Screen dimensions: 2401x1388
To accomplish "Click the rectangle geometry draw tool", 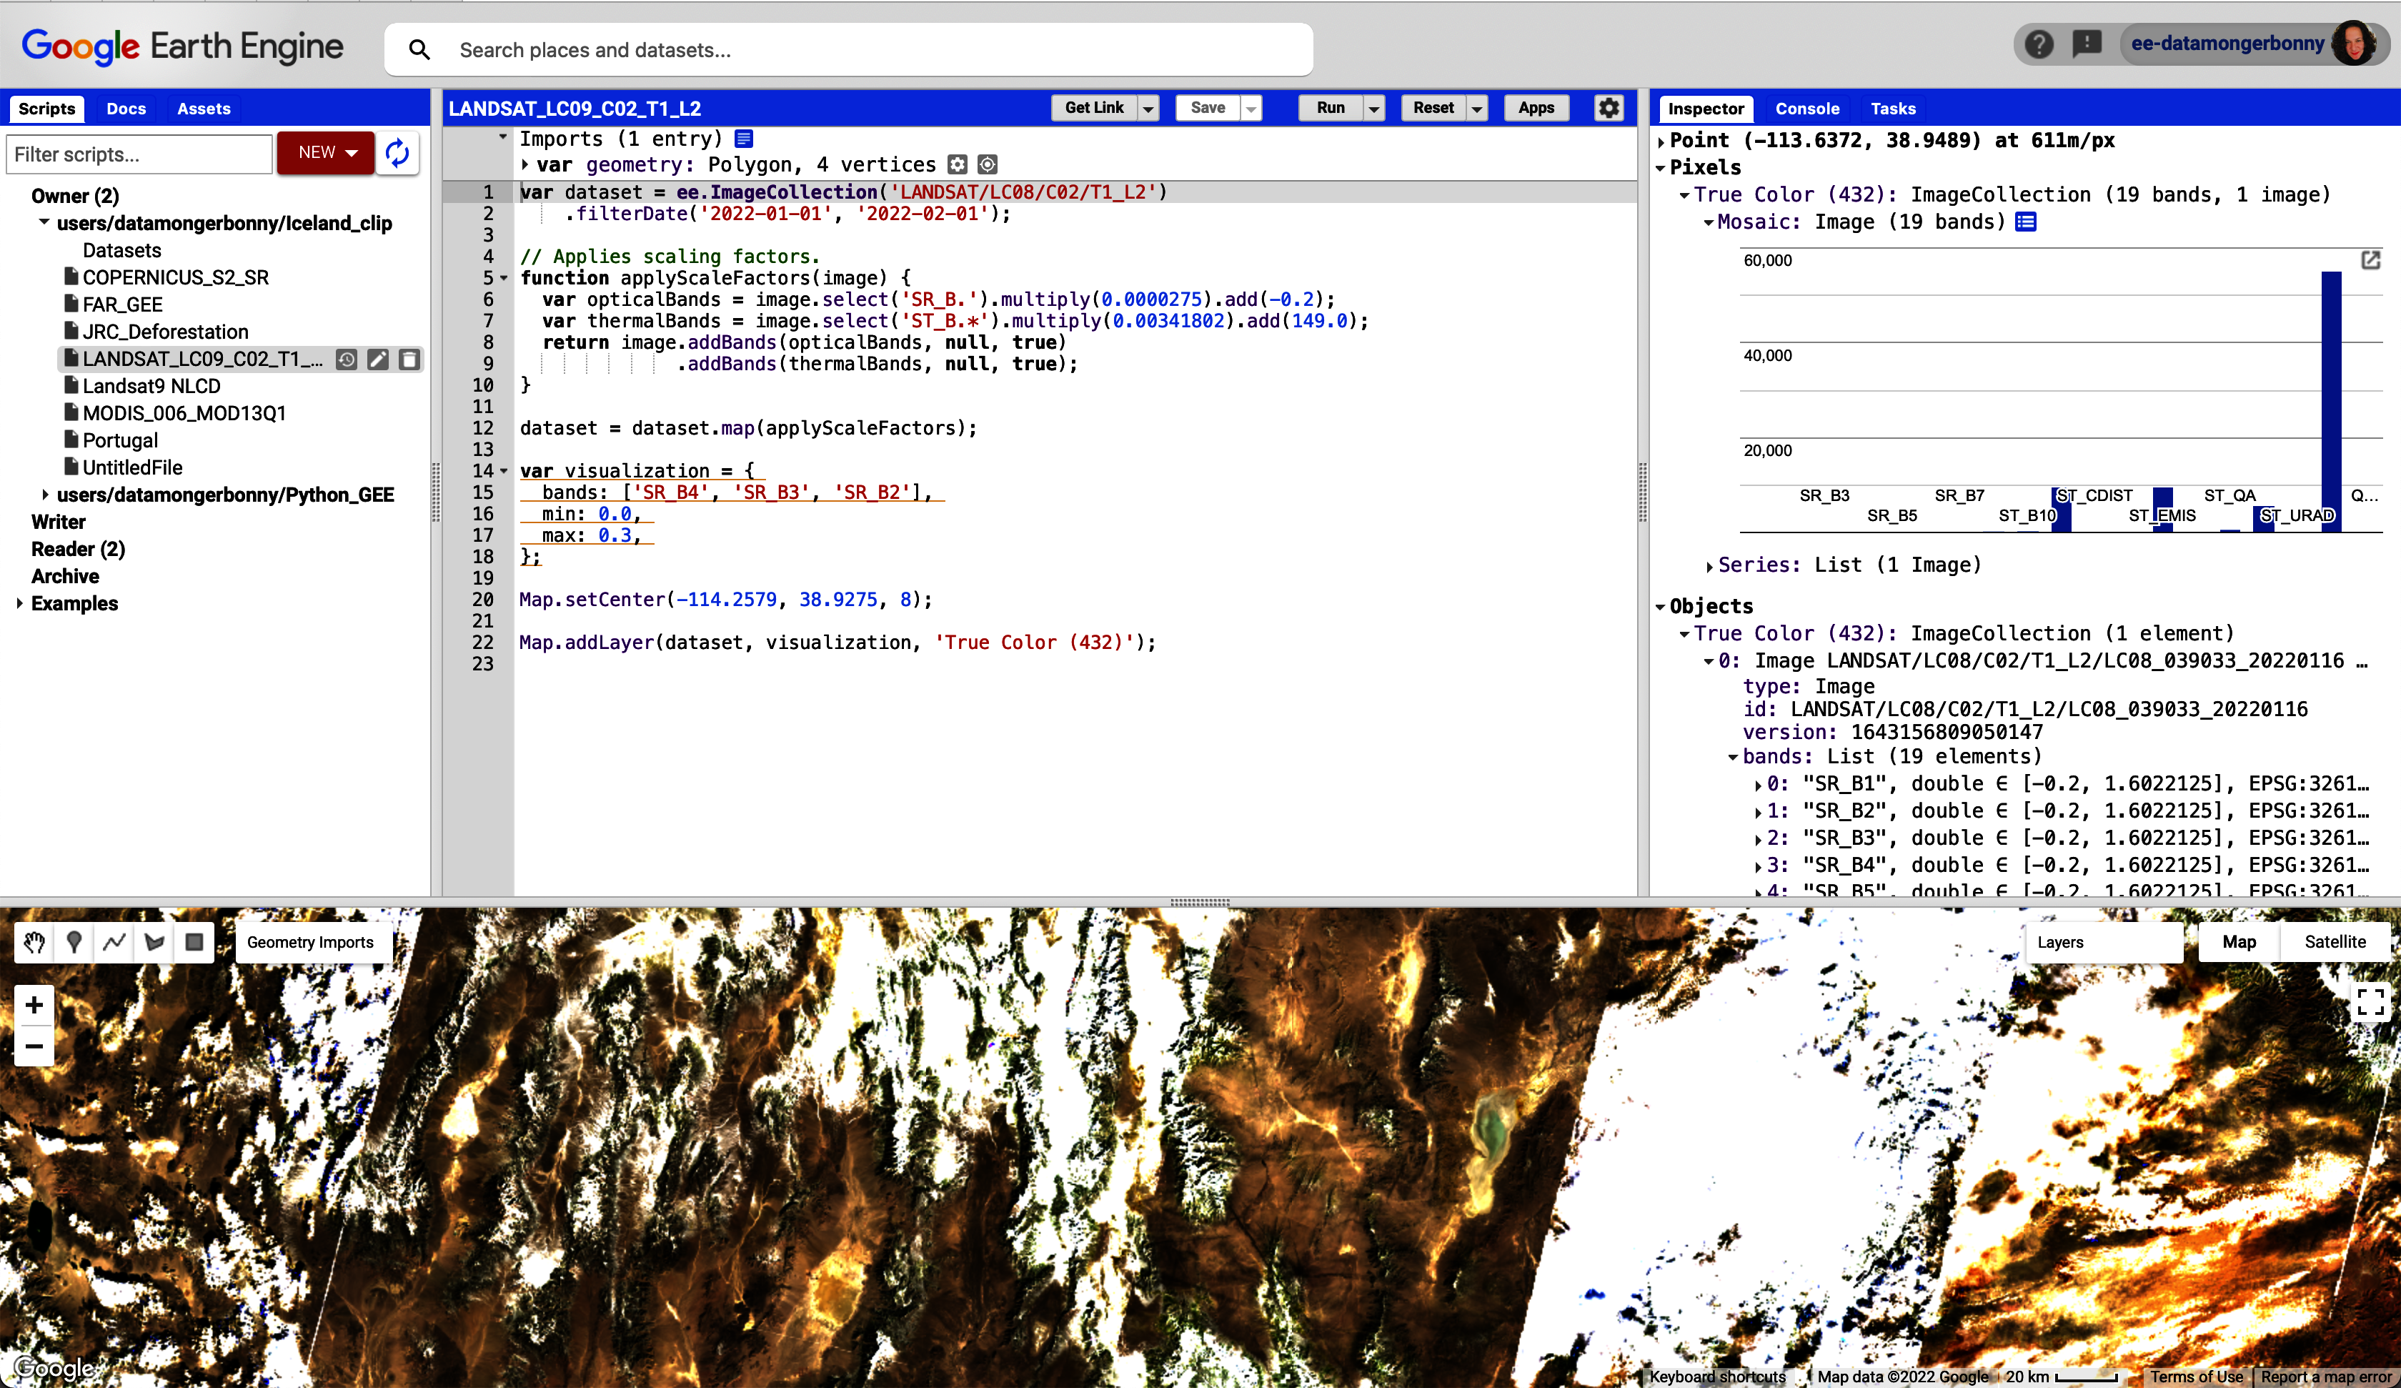I will tap(193, 942).
